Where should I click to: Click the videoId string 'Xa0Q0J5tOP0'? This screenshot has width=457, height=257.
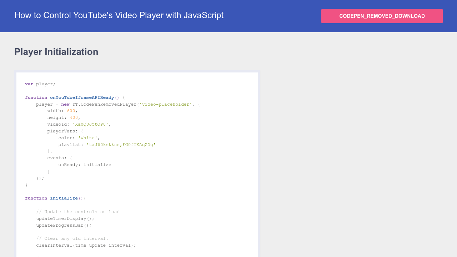(91, 125)
